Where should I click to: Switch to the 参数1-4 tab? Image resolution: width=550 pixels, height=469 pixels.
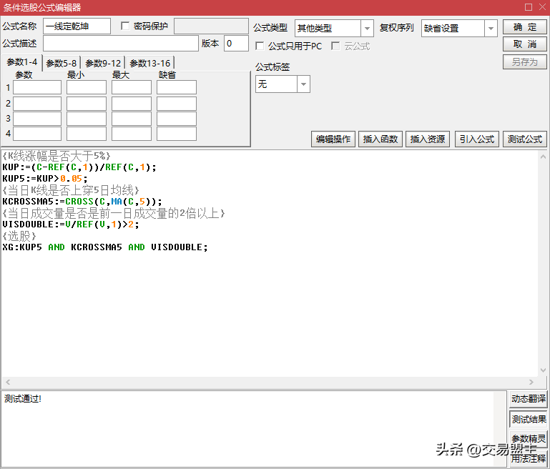click(21, 62)
